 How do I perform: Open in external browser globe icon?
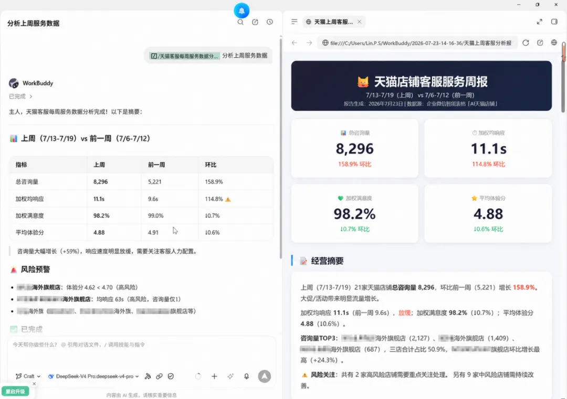(x=554, y=42)
